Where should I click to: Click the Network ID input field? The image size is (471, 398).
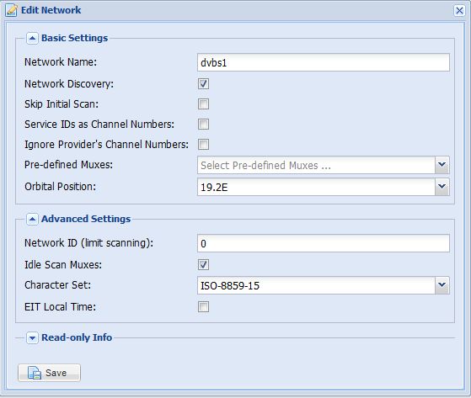(324, 243)
